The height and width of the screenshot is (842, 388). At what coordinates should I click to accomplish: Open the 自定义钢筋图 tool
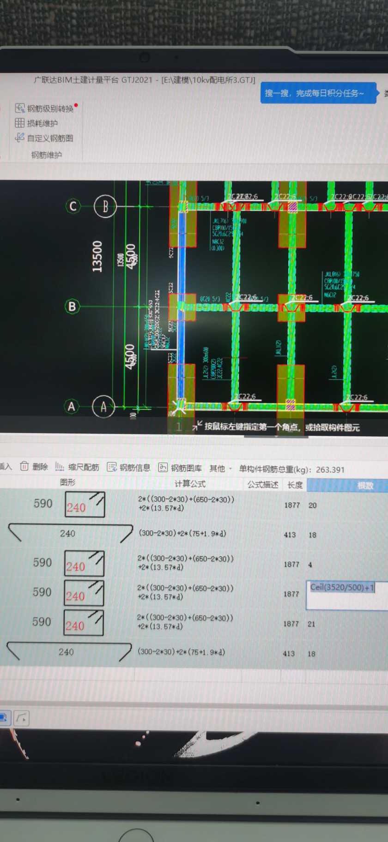pos(44,138)
